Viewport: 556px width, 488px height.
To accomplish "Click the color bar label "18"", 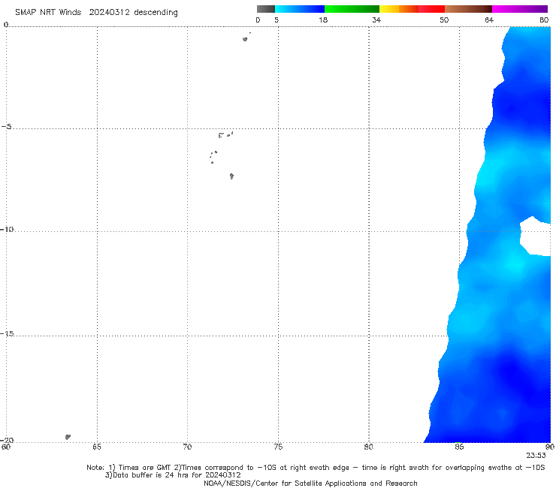I will pyautogui.click(x=323, y=20).
